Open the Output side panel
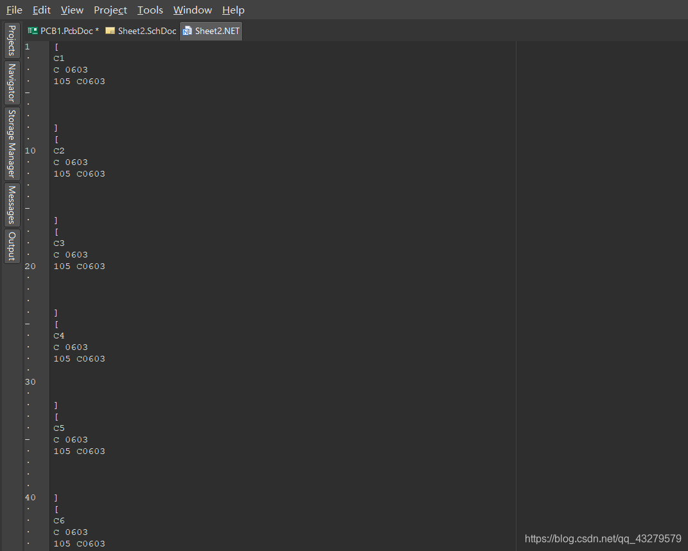 click(x=12, y=246)
